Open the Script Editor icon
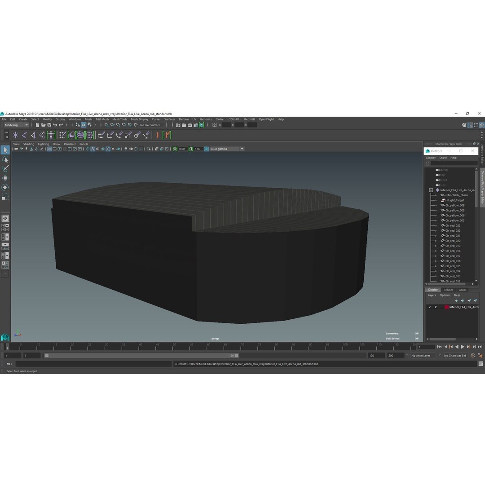485x485 pixels. pyautogui.click(x=480, y=364)
